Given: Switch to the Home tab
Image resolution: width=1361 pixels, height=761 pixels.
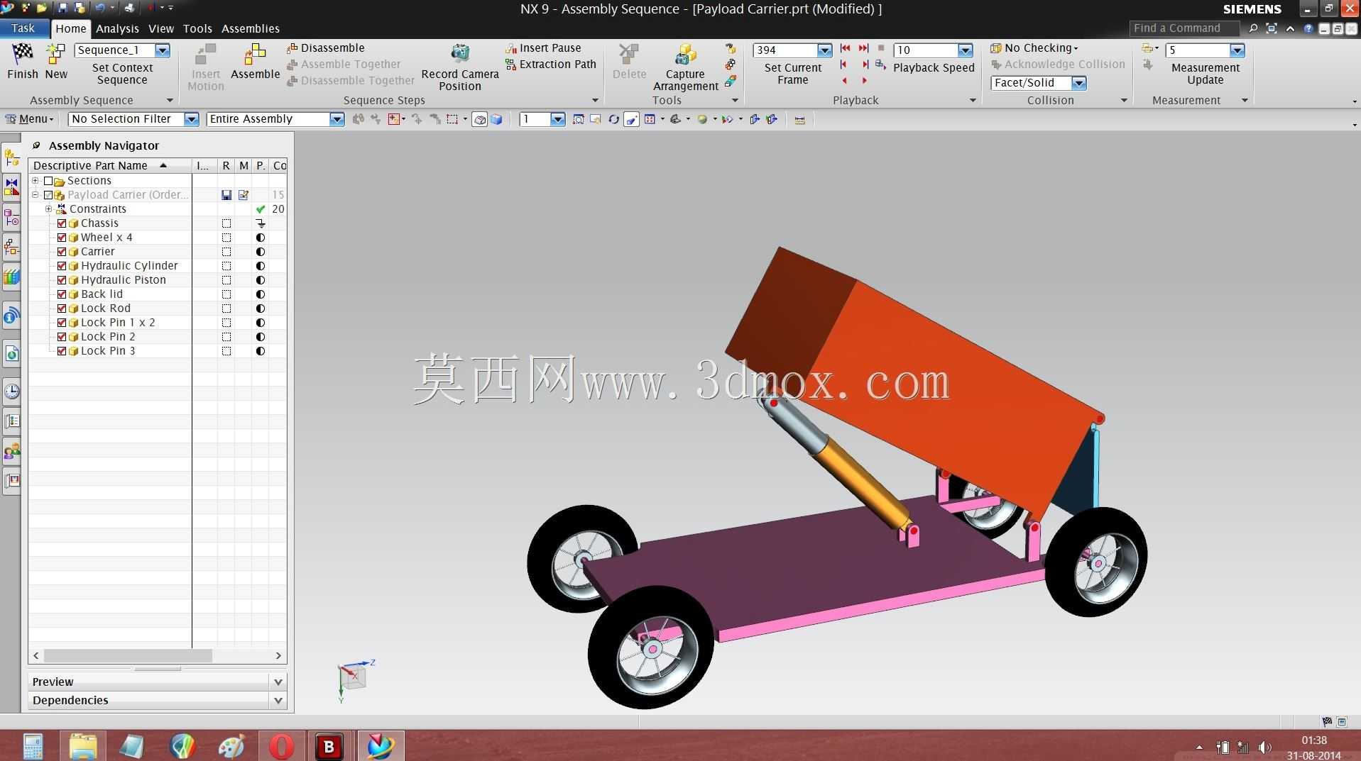Looking at the screenshot, I should click(x=70, y=28).
